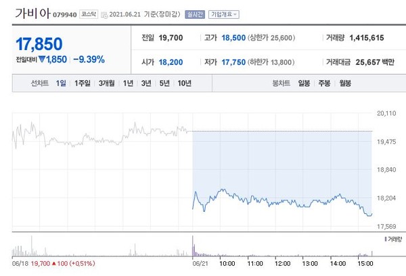The width and height of the screenshot is (406, 276).
Task: Open the 월봉 monthly candle chart
Action: click(x=345, y=83)
